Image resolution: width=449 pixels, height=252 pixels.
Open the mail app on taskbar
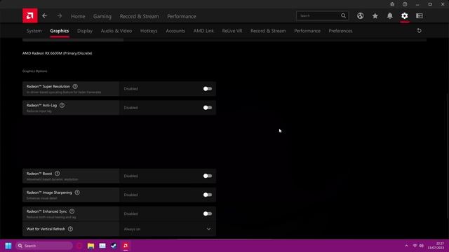[x=102, y=246]
